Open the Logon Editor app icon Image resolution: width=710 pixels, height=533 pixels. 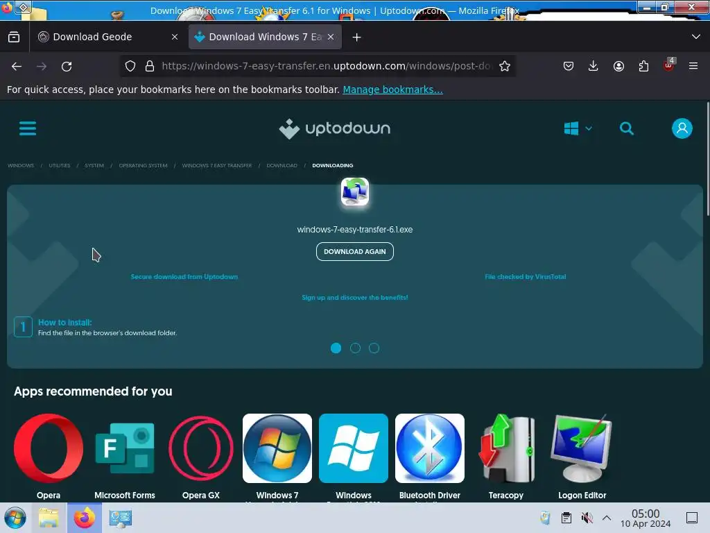pos(582,448)
